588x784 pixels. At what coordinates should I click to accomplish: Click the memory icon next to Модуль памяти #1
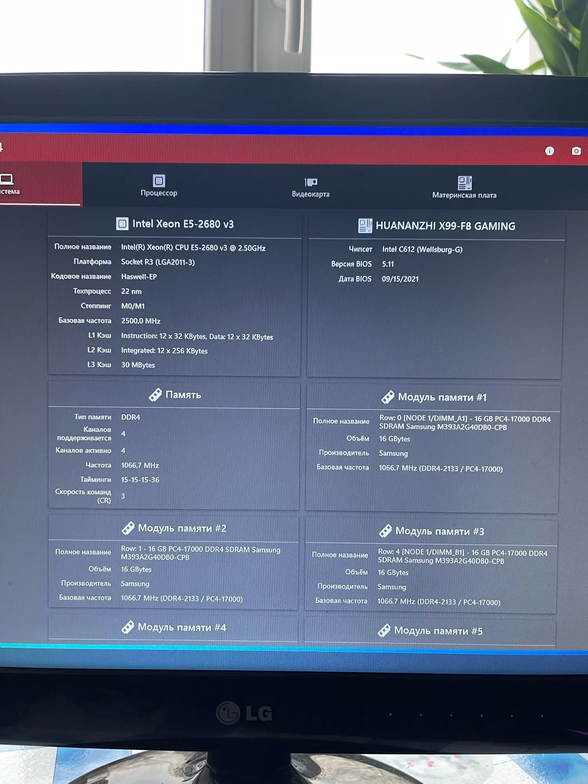[x=388, y=397]
